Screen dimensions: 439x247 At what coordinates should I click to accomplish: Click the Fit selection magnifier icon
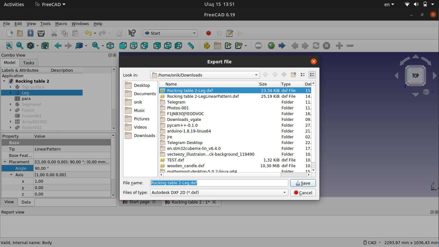pos(20,46)
